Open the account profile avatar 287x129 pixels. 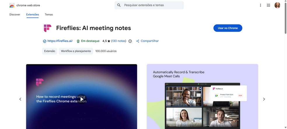pyautogui.click(x=277, y=5)
